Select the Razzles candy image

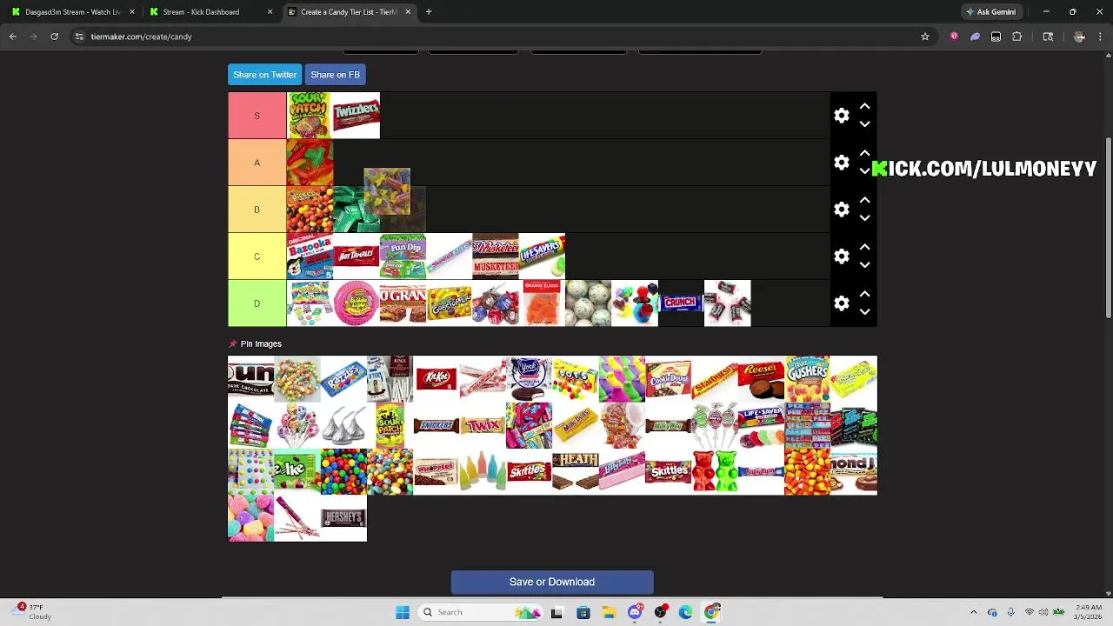click(343, 378)
